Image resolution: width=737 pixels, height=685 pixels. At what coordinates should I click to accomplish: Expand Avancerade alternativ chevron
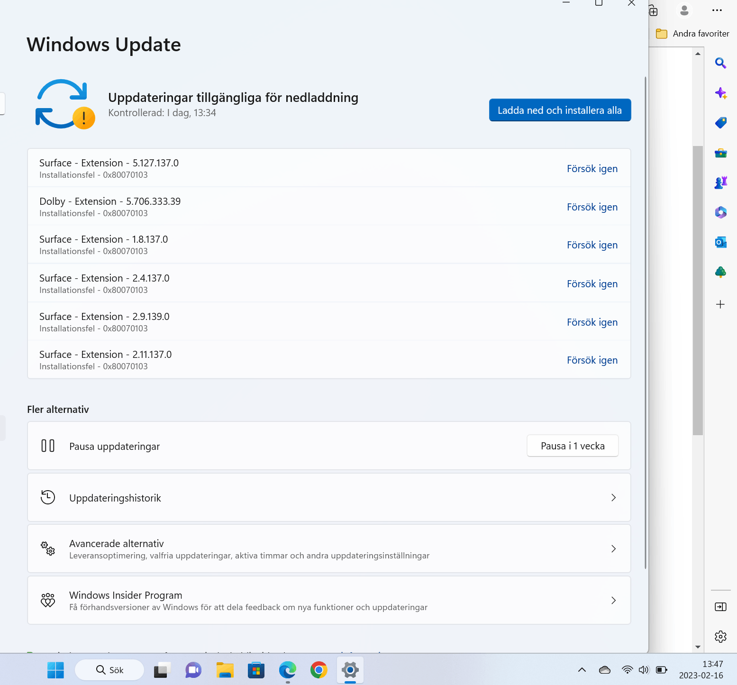pos(613,548)
